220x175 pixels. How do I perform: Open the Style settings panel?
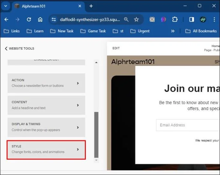[x=46, y=150]
